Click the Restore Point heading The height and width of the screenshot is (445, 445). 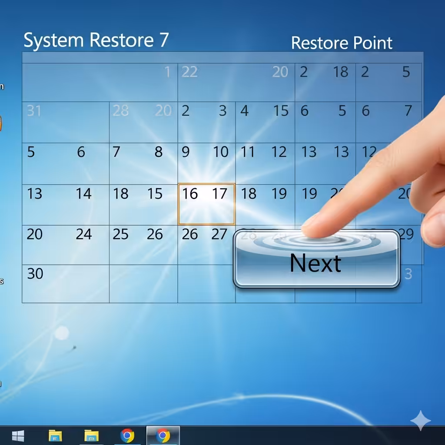click(342, 43)
